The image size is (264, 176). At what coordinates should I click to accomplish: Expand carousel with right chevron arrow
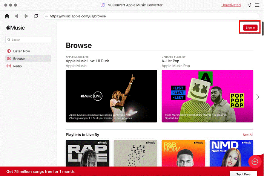pos(258,96)
